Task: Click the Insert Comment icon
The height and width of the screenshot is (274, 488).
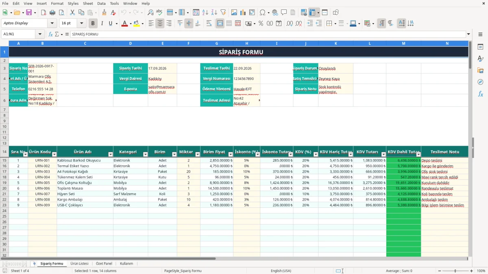Action: 284,13
